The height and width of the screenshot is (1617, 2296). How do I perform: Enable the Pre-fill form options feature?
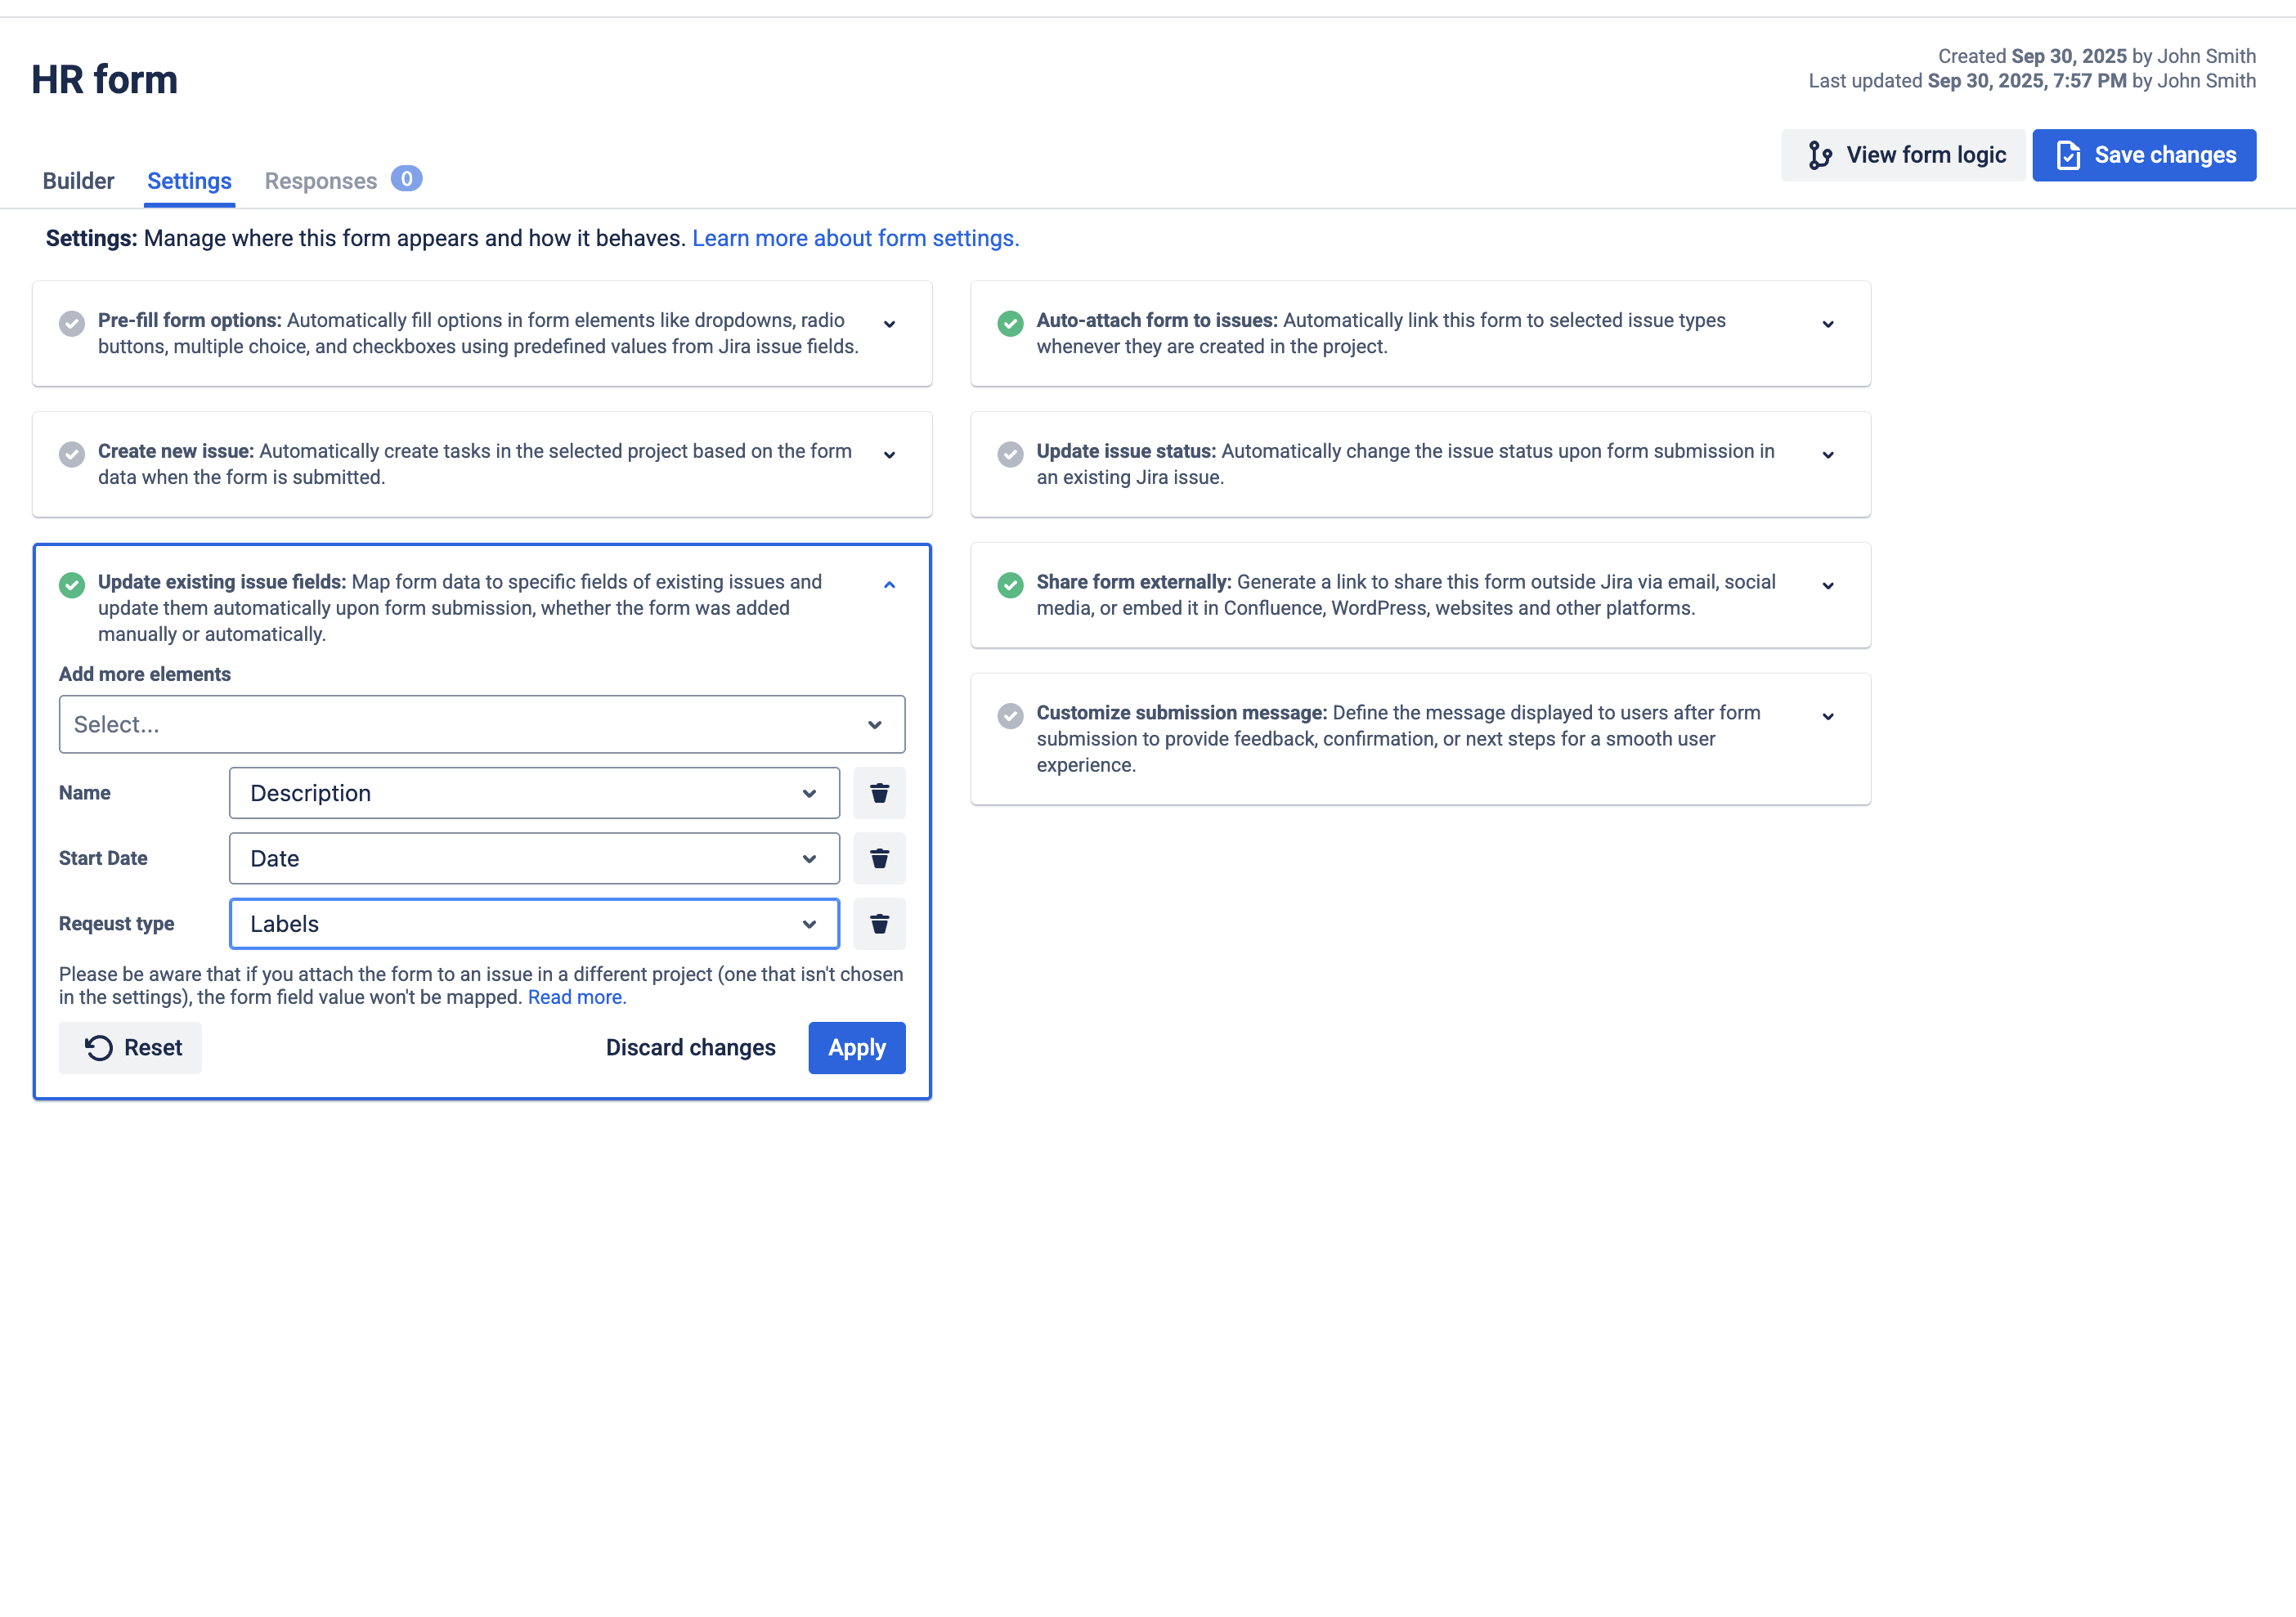click(x=71, y=324)
